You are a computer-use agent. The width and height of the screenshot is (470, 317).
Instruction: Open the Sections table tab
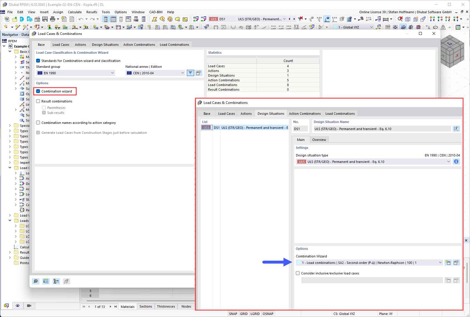[x=146, y=306]
